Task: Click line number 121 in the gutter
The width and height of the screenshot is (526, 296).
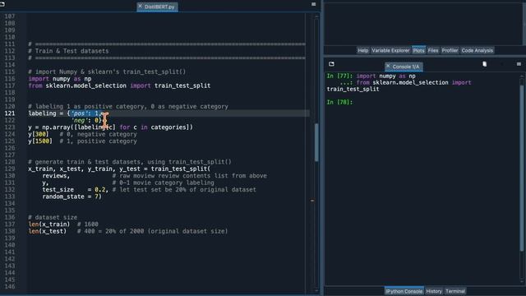Action: (x=10, y=113)
